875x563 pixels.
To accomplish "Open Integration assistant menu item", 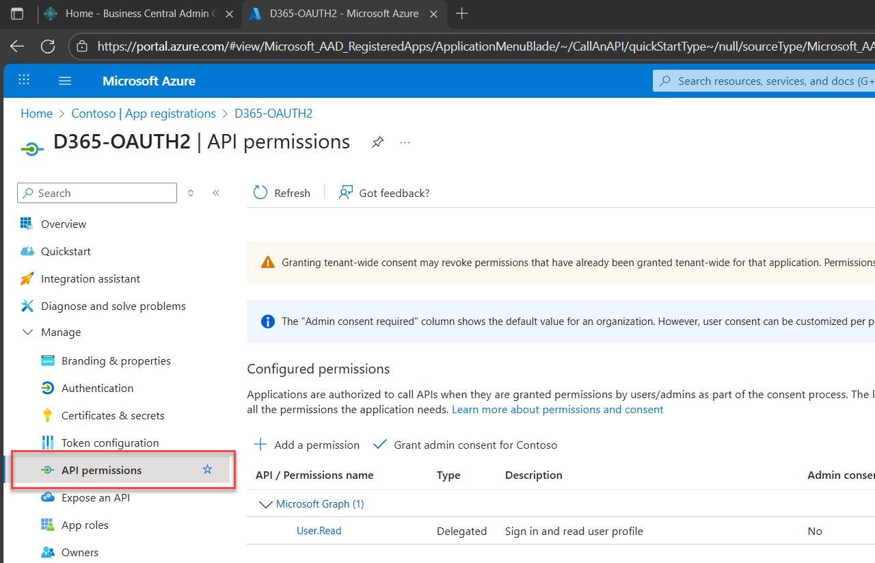I will [90, 278].
